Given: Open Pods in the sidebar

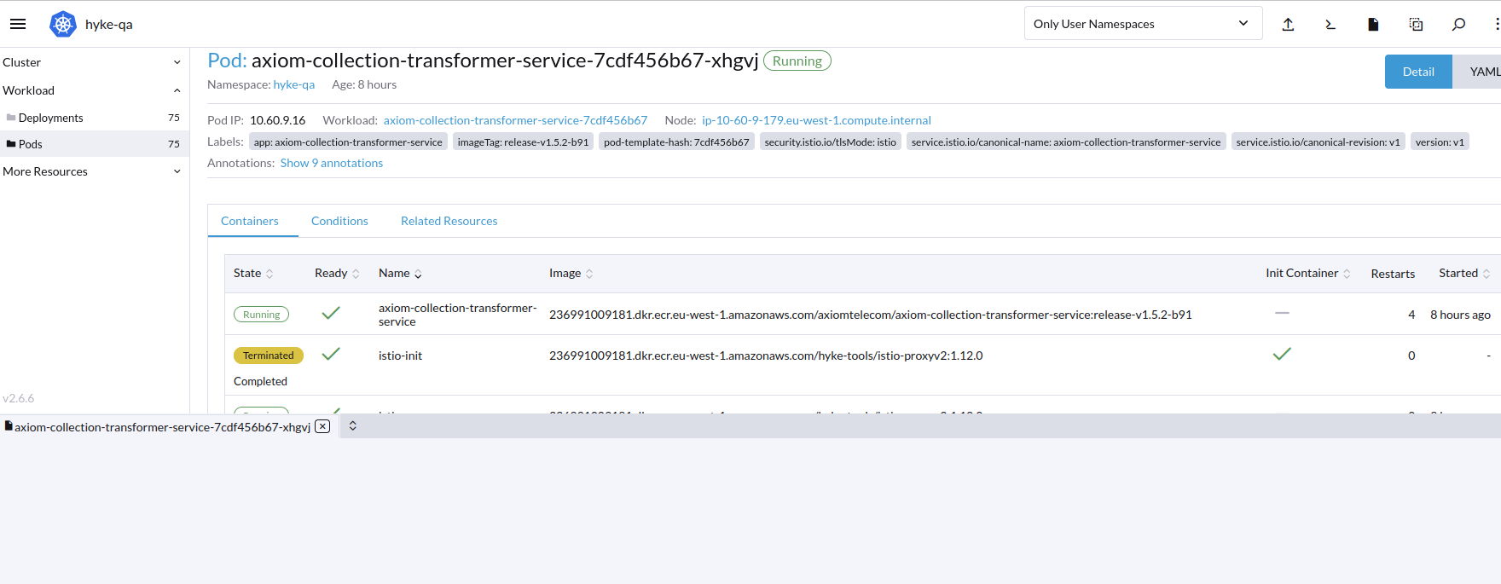Looking at the screenshot, I should [93, 144].
